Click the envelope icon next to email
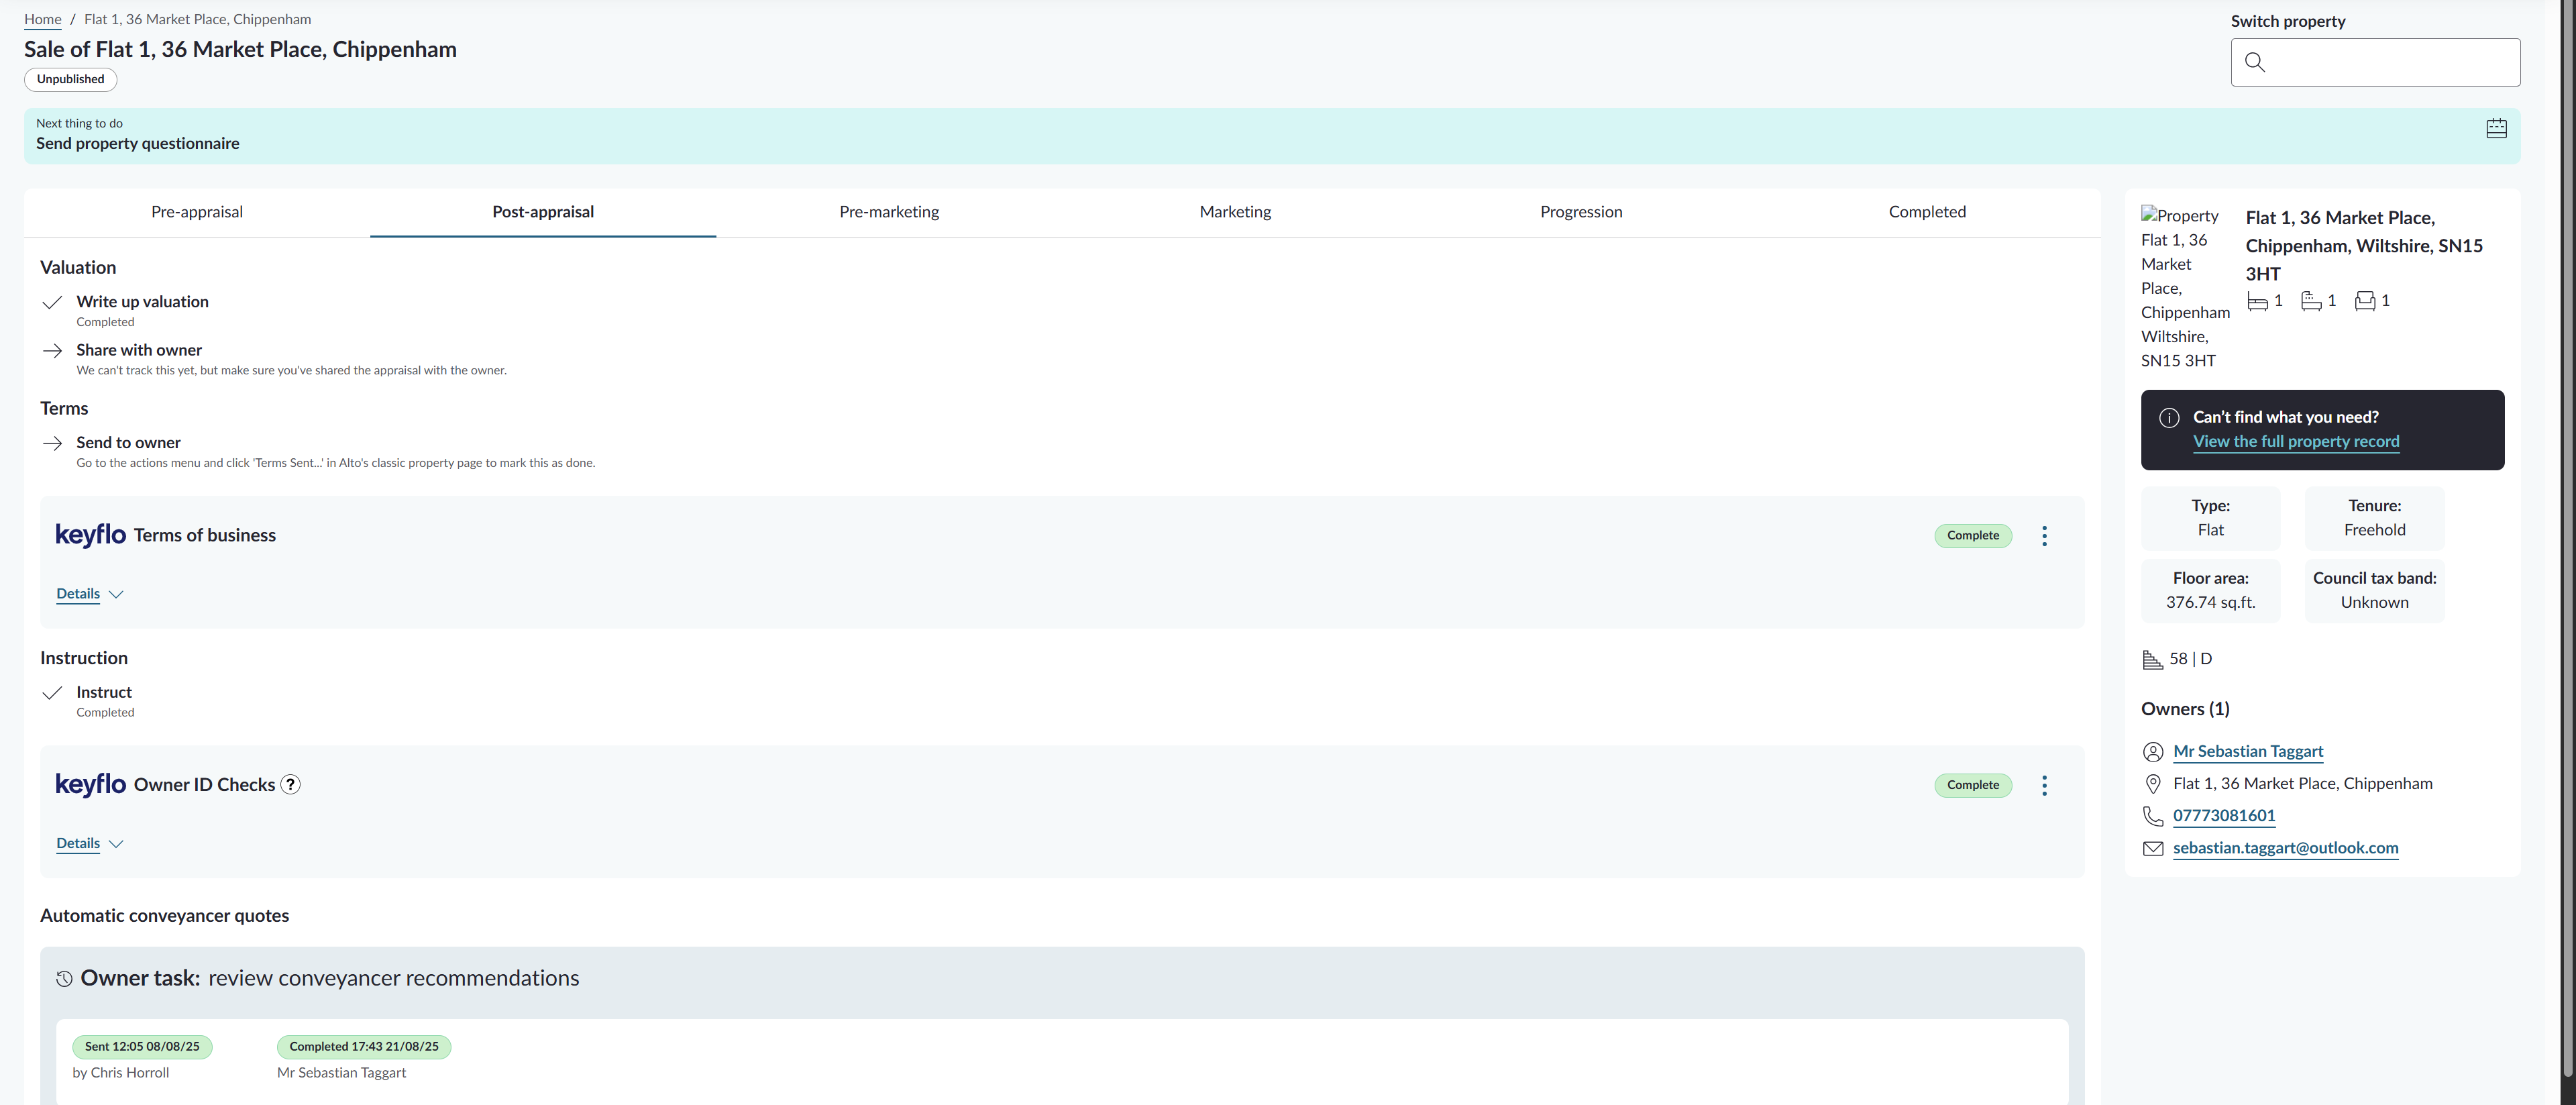The image size is (2576, 1105). pos(2153,848)
